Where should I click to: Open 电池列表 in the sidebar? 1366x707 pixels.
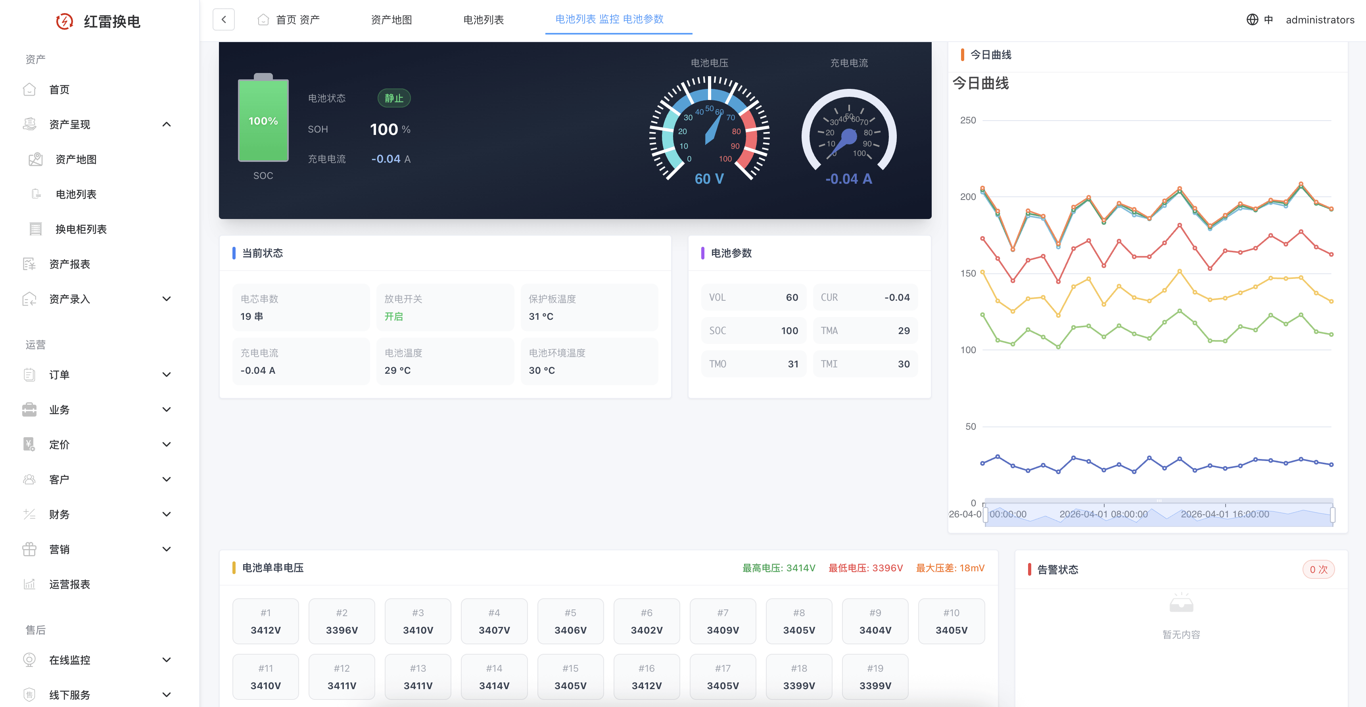76,194
